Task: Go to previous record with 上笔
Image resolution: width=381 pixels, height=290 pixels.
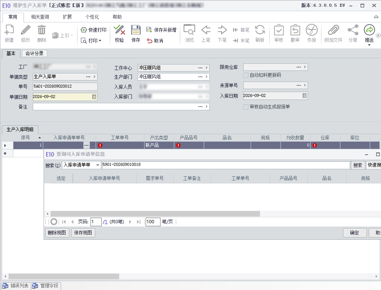Action: pyautogui.click(x=206, y=30)
